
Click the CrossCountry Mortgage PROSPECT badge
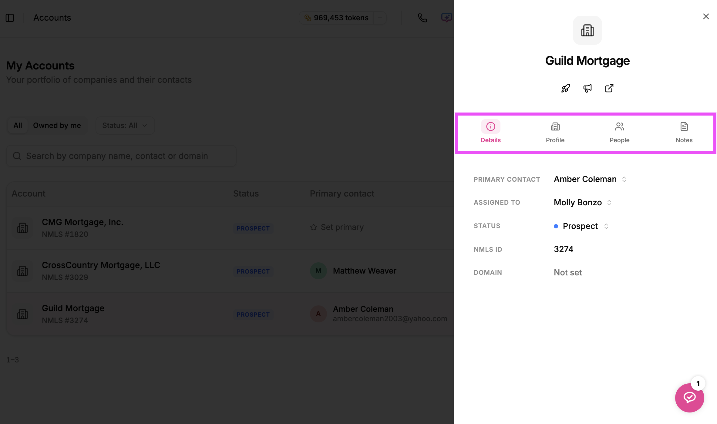coord(253,271)
